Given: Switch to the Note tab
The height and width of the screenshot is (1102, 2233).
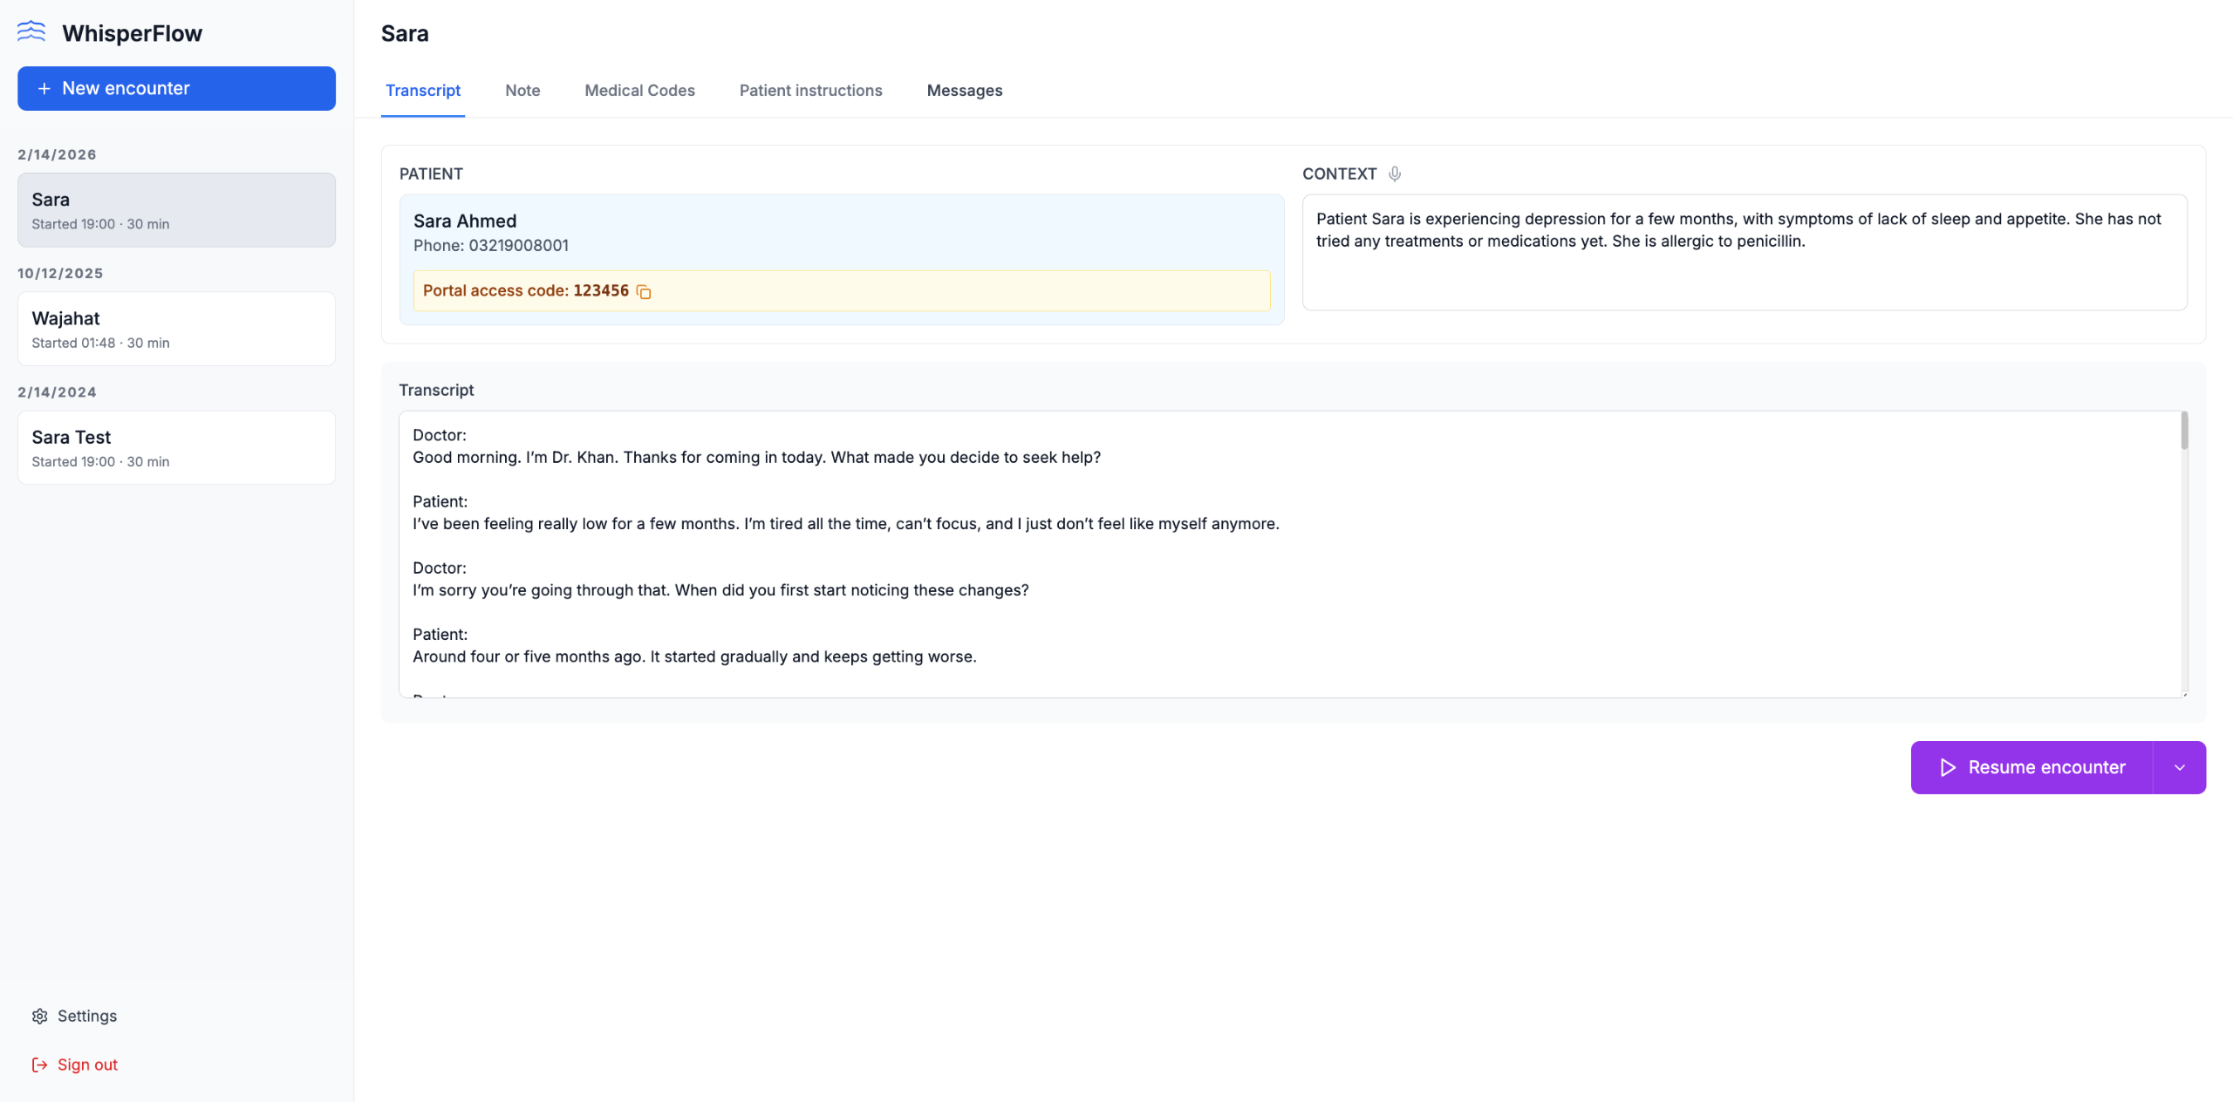Looking at the screenshot, I should (x=522, y=91).
